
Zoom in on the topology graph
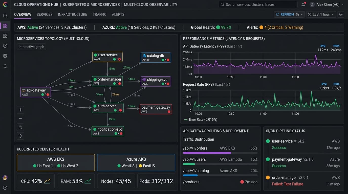(x=20, y=110)
